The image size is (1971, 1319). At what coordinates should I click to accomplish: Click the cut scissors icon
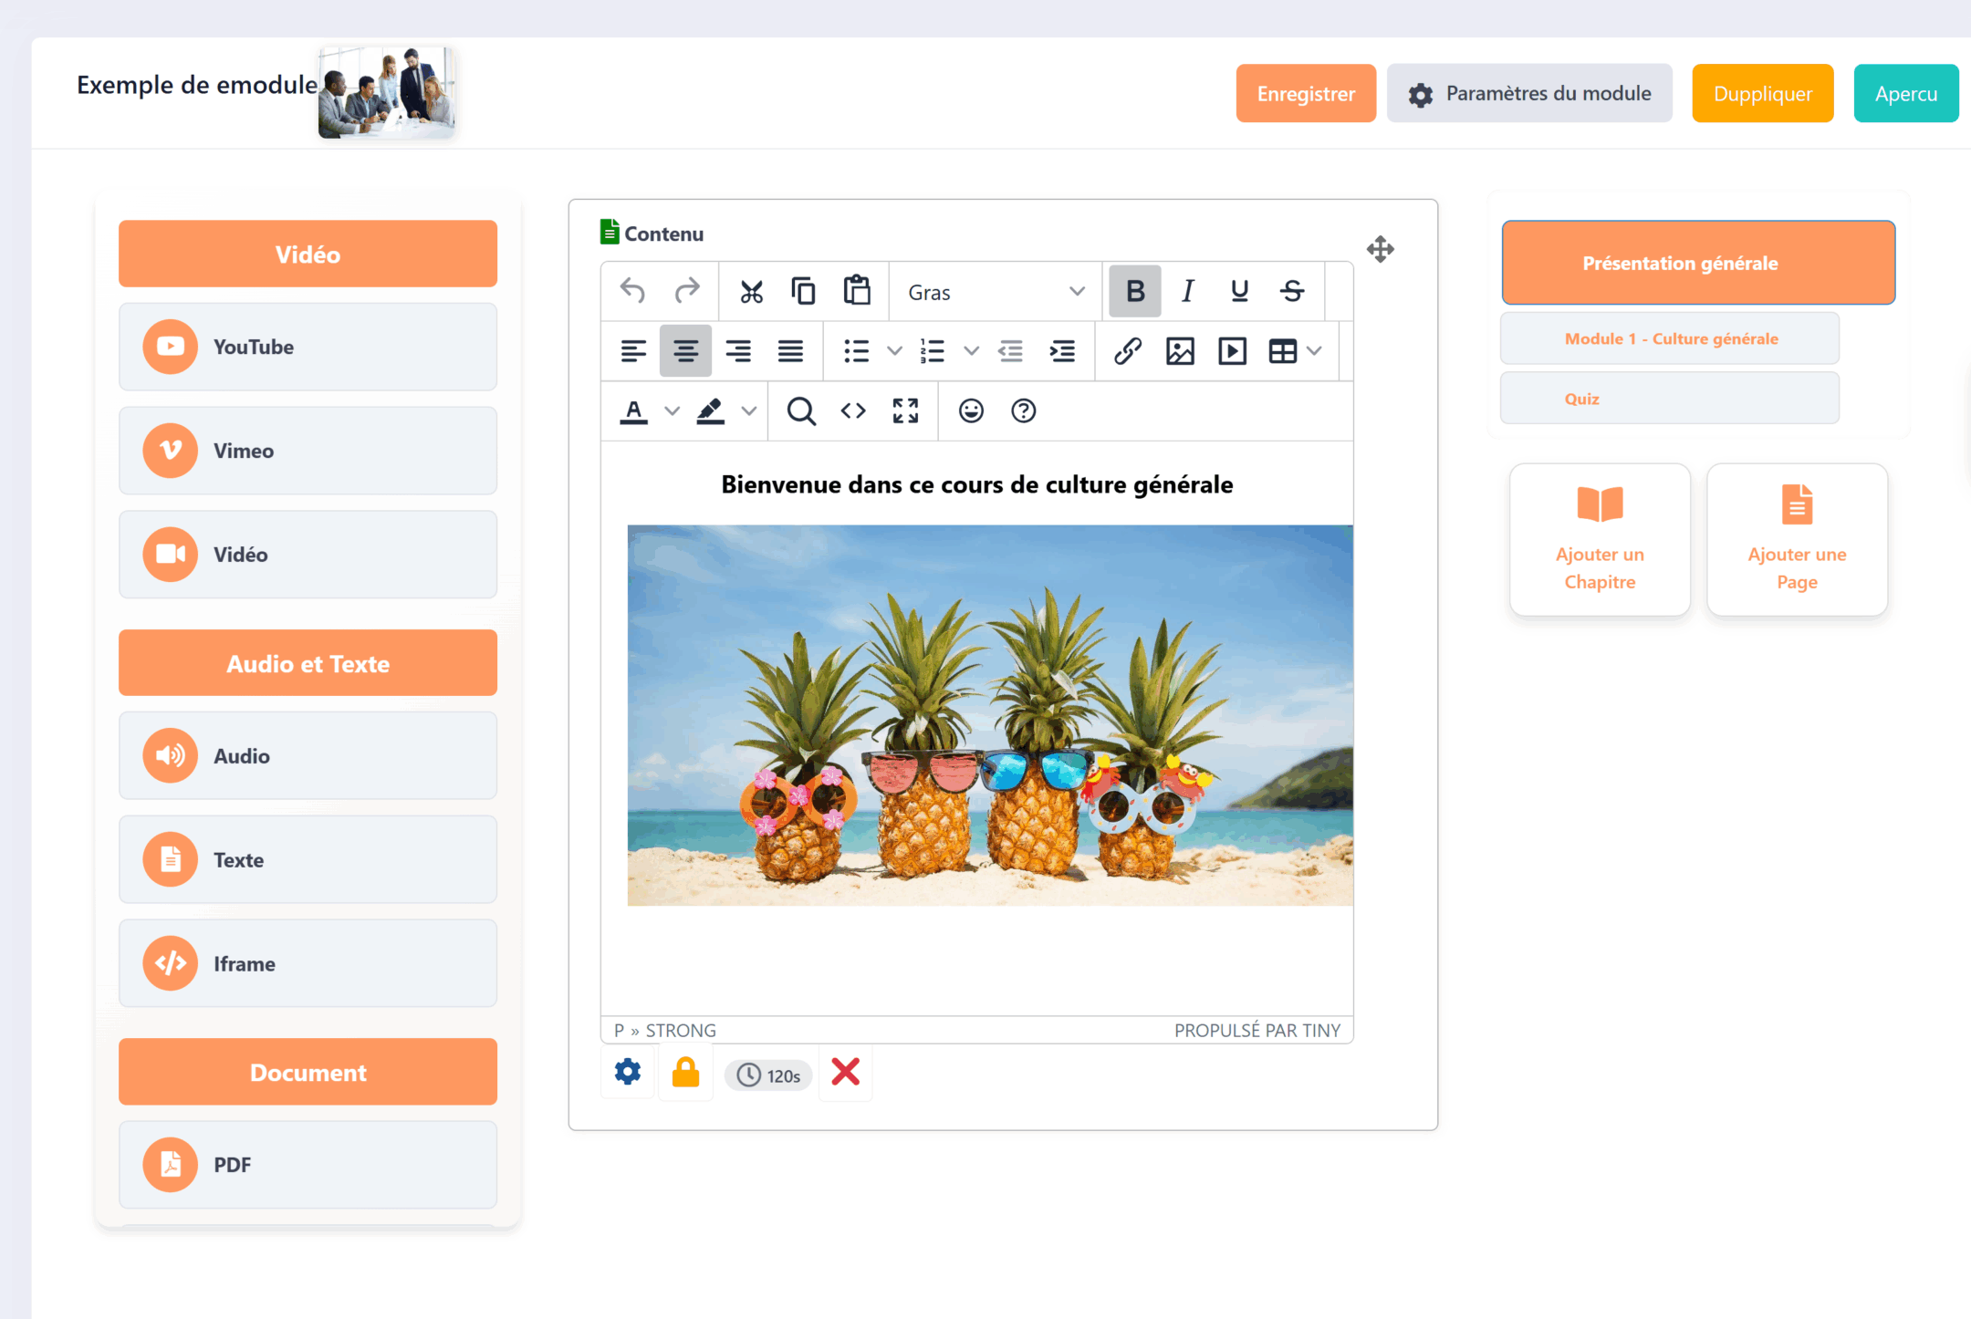tap(751, 292)
